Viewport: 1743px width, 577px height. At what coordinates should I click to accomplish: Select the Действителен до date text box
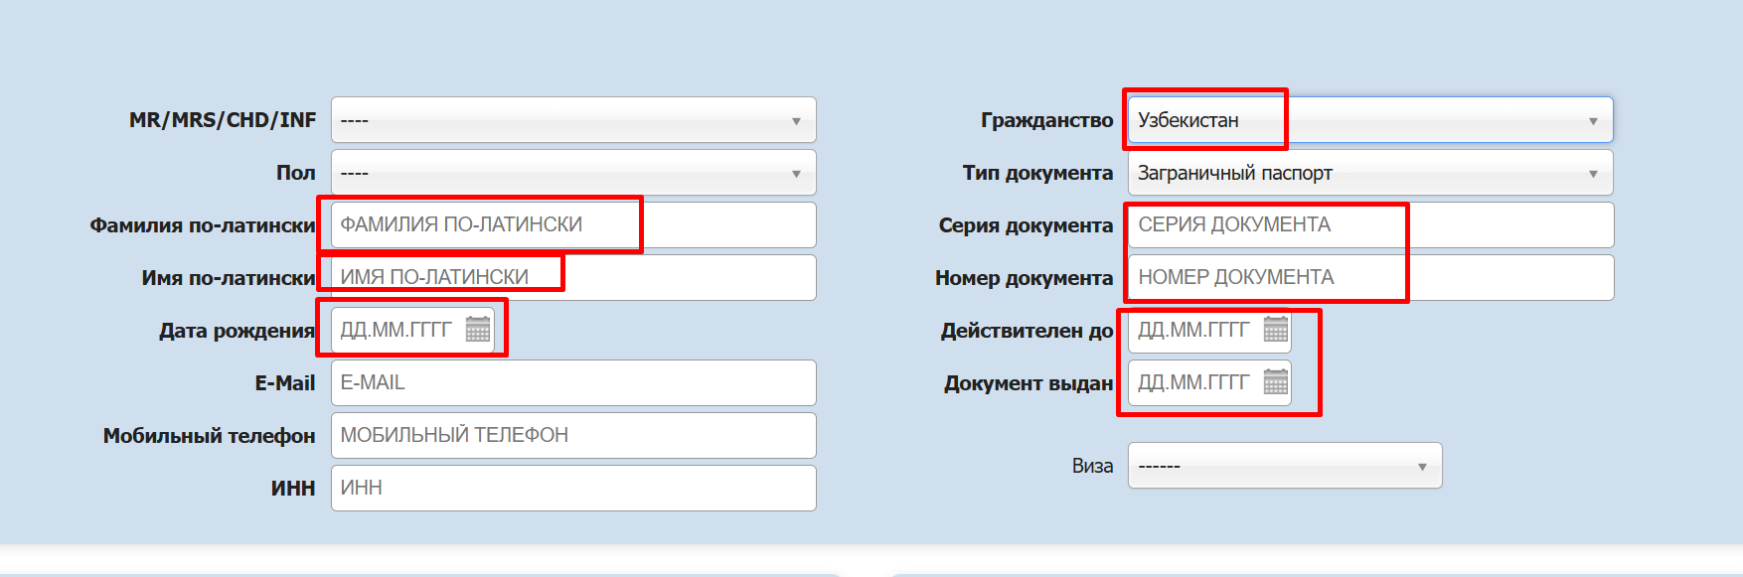tap(1194, 330)
